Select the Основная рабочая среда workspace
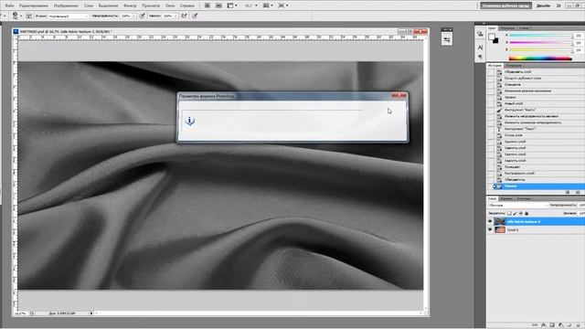The height and width of the screenshot is (329, 585). [505, 5]
